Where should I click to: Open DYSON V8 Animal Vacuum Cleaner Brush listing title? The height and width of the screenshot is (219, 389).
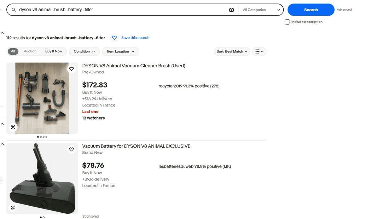(134, 66)
